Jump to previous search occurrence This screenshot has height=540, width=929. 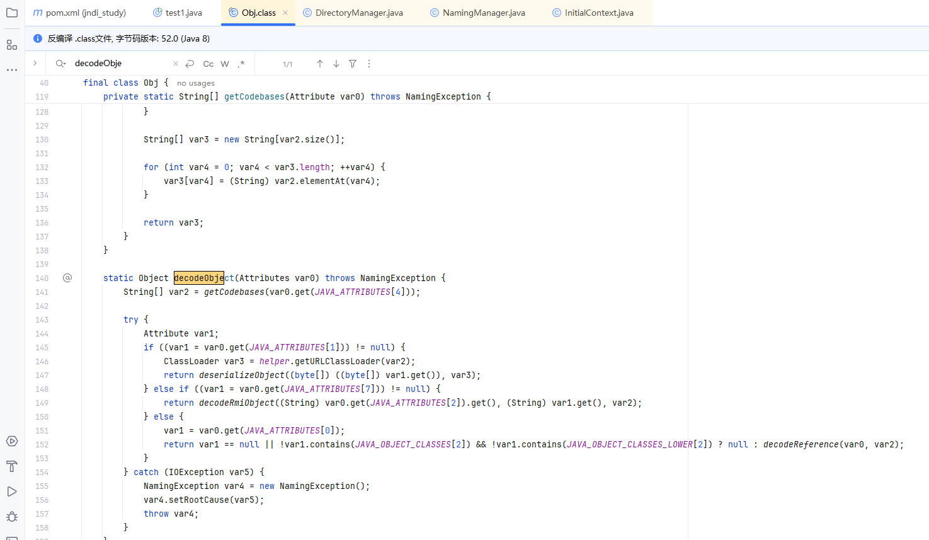point(320,64)
